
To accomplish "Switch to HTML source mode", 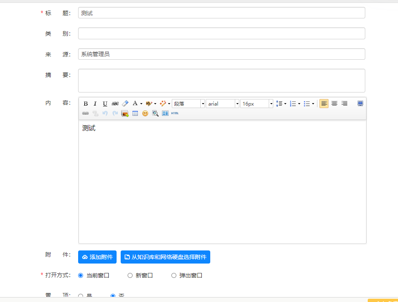I will [x=175, y=113].
